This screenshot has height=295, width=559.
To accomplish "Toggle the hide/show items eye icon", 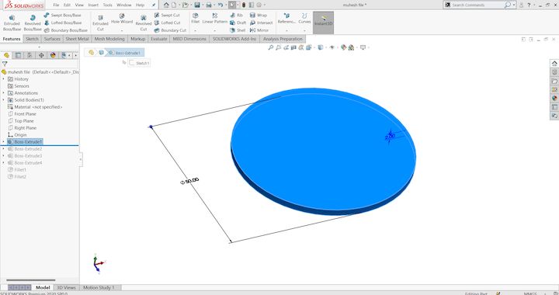I will point(332,47).
